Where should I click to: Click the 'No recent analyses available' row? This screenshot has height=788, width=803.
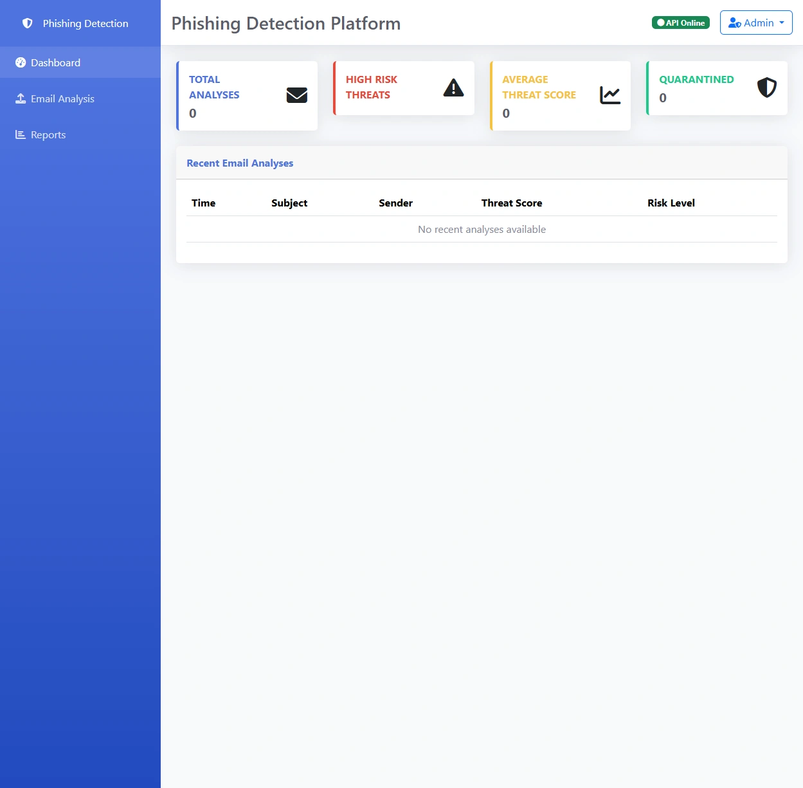[x=482, y=229]
